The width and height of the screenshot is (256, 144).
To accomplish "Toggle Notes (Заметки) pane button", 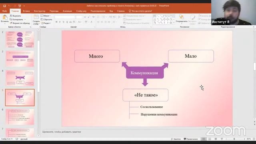I will pos(176,139).
